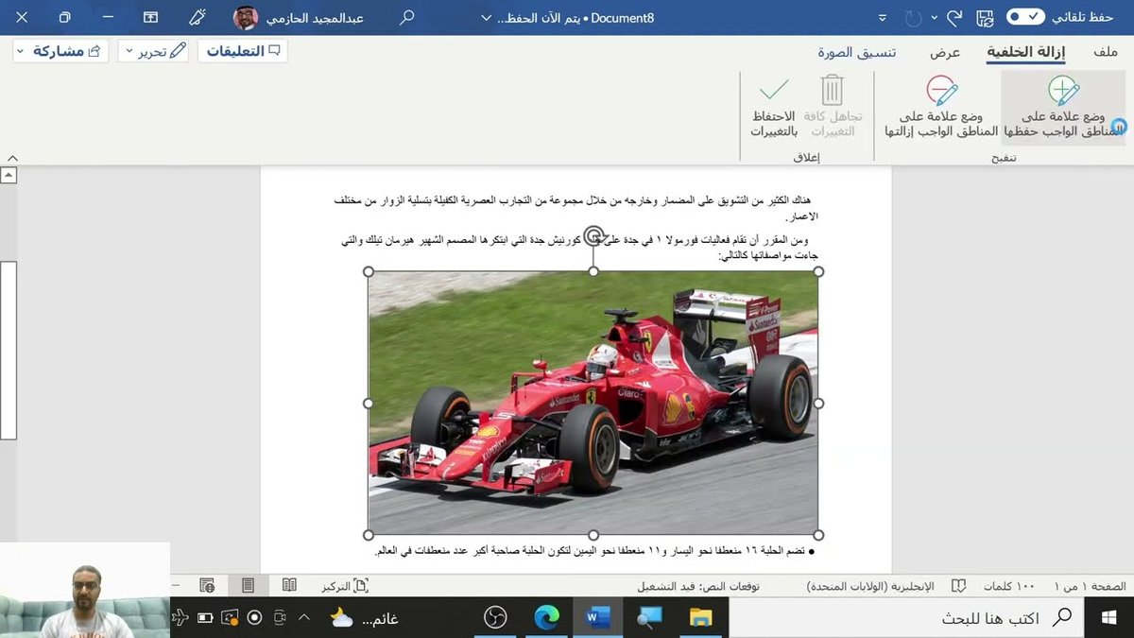Click Text Predictions: On status
This screenshot has width=1134, height=638.
[698, 586]
